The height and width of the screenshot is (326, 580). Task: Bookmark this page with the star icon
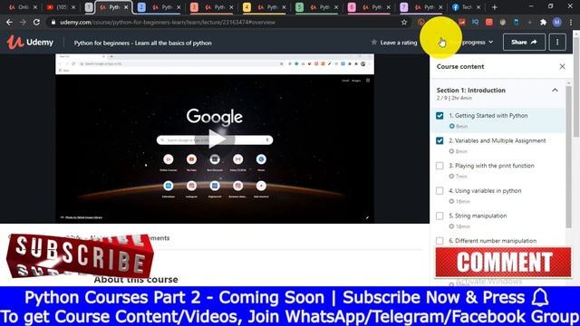point(404,22)
